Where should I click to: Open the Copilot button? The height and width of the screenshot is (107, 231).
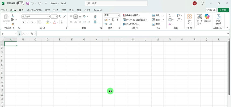click(207, 18)
